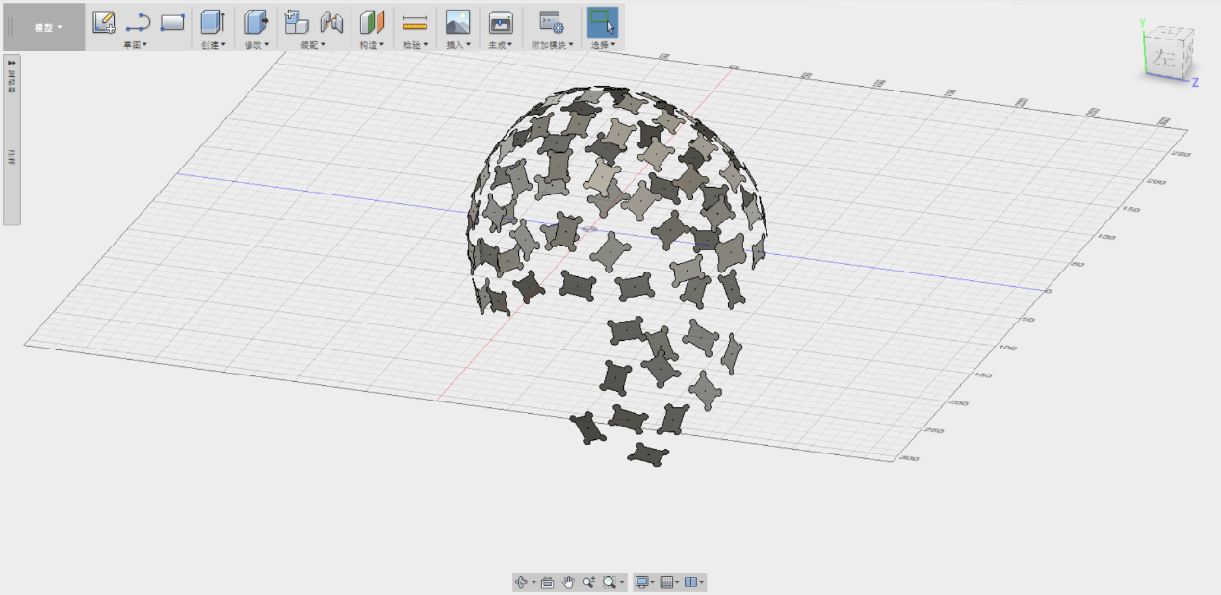Click the construction plane icon in 构造
This screenshot has height=595, width=1221.
372,21
